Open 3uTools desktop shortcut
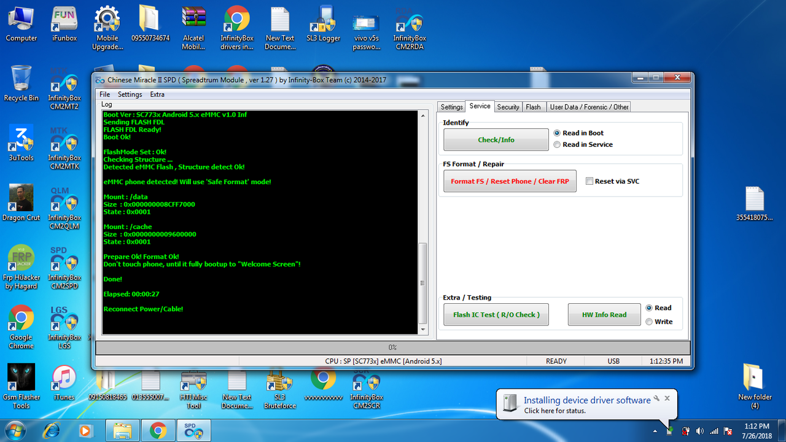The width and height of the screenshot is (786, 442). [x=21, y=143]
